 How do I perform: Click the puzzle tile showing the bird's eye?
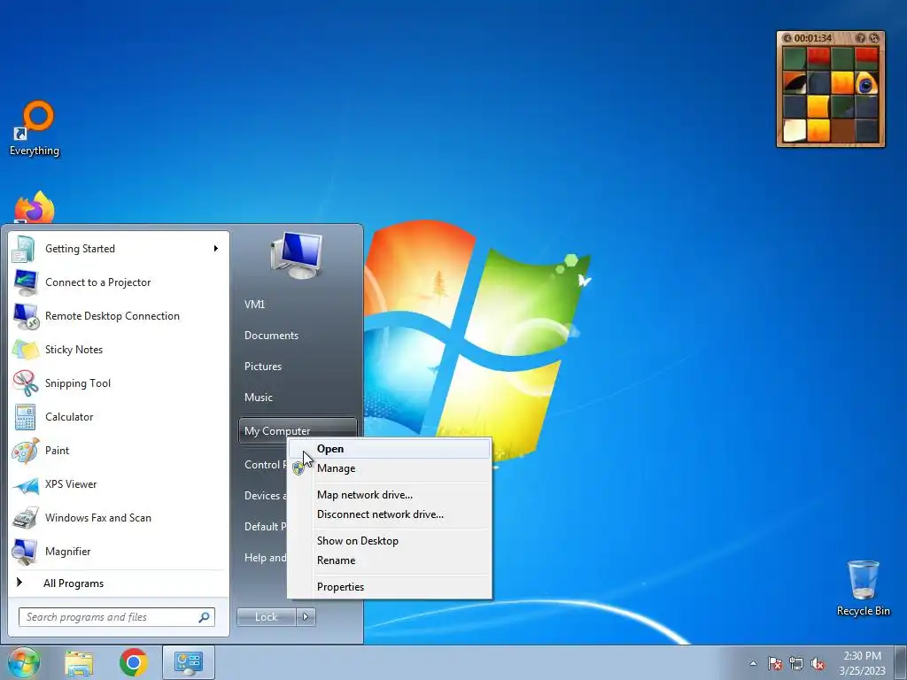866,83
